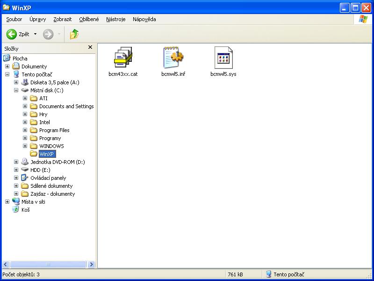This screenshot has width=374, height=281.
Task: Click the HDD (E:) drive icon
Action: tap(25, 170)
